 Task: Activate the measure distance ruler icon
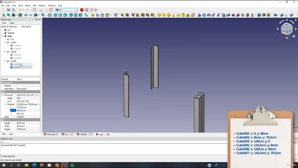pyautogui.click(x=86, y=15)
